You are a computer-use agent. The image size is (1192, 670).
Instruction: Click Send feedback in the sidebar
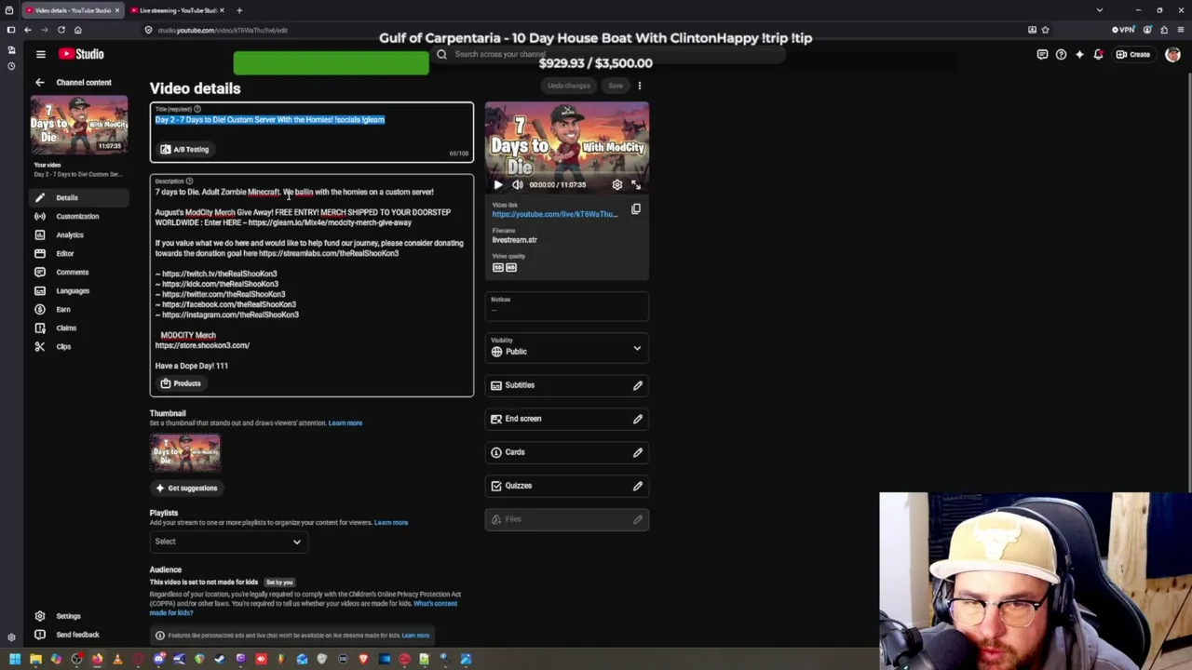point(76,635)
